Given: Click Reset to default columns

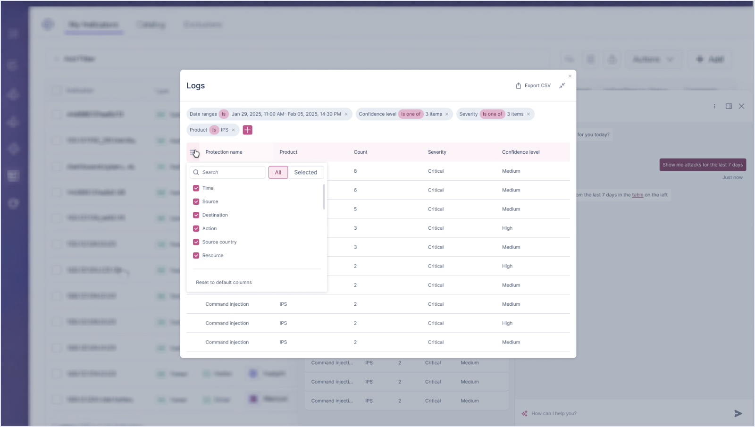Looking at the screenshot, I should point(224,283).
